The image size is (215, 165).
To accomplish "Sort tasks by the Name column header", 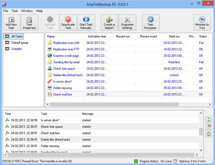I will click(x=65, y=36).
